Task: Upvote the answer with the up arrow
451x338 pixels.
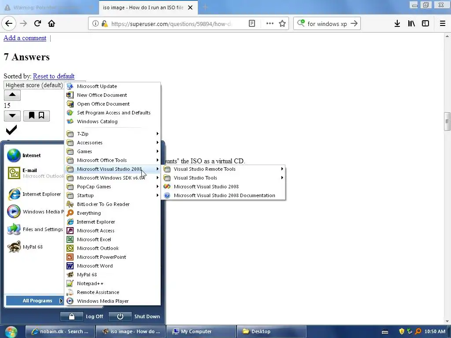Action: (x=12, y=95)
